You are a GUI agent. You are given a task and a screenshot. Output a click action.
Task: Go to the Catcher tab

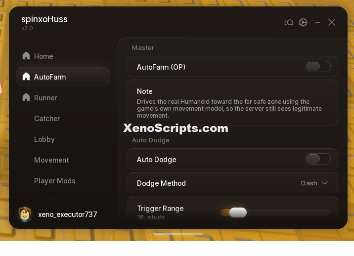click(x=47, y=119)
